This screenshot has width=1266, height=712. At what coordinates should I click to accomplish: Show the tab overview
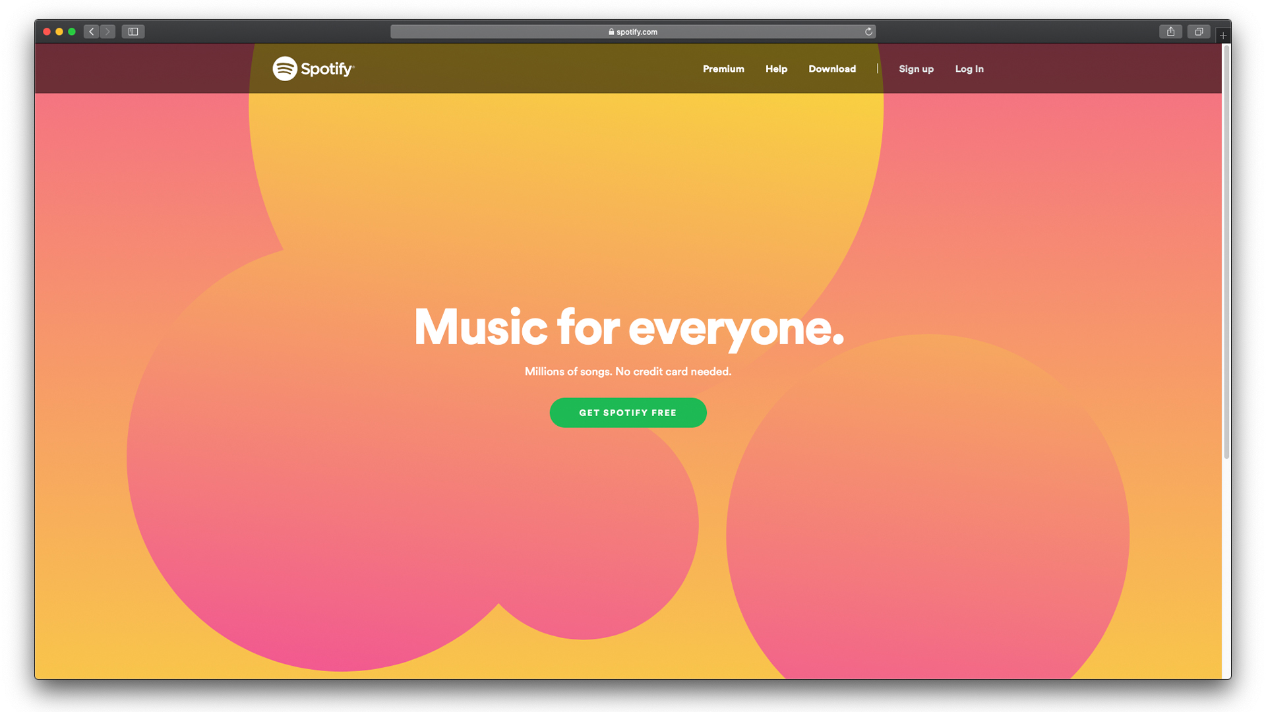click(x=1199, y=32)
